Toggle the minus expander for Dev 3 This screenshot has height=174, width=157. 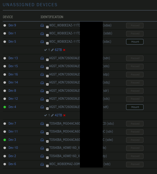point(47,141)
